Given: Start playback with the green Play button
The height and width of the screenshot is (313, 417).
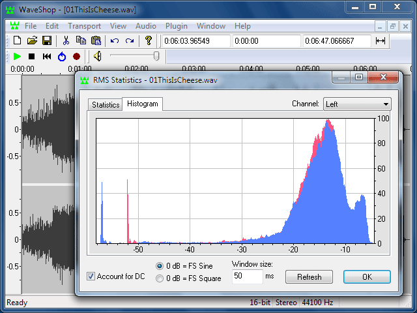Looking at the screenshot, I should pyautogui.click(x=17, y=57).
